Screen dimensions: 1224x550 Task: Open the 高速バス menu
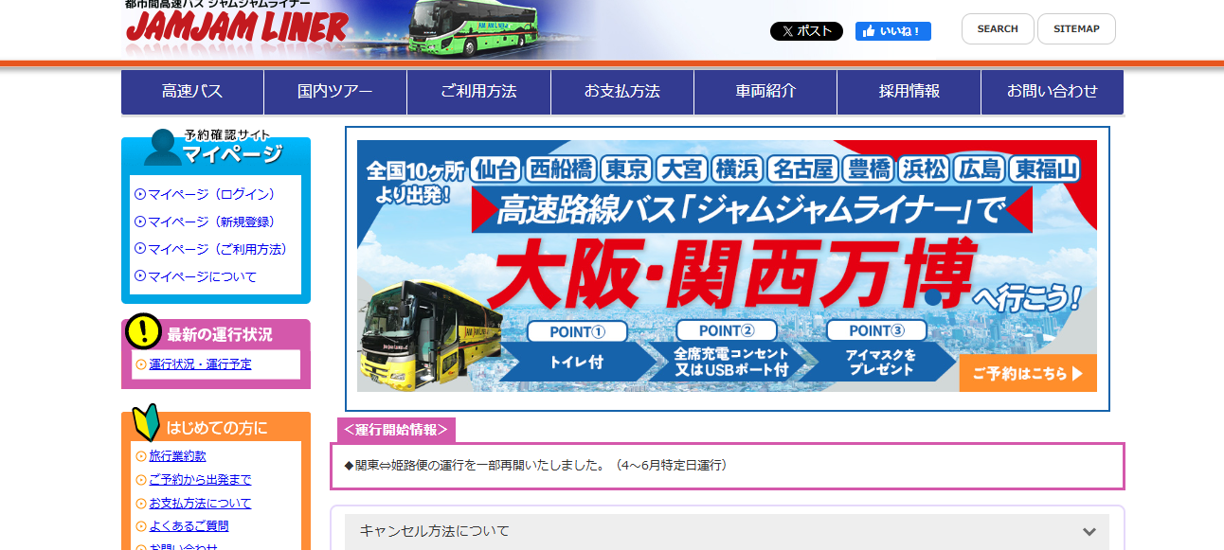[192, 92]
